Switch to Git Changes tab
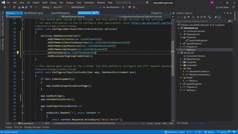The height and width of the screenshot is (134, 238). [x=182, y=123]
